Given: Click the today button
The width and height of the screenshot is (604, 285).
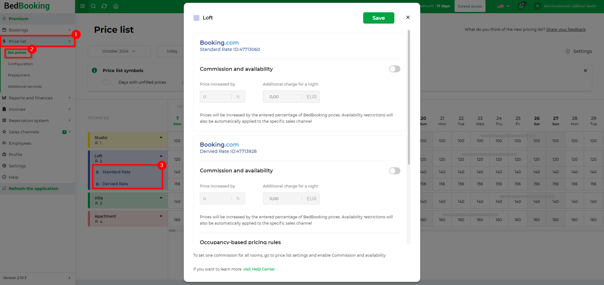Looking at the screenshot, I should tap(172, 51).
